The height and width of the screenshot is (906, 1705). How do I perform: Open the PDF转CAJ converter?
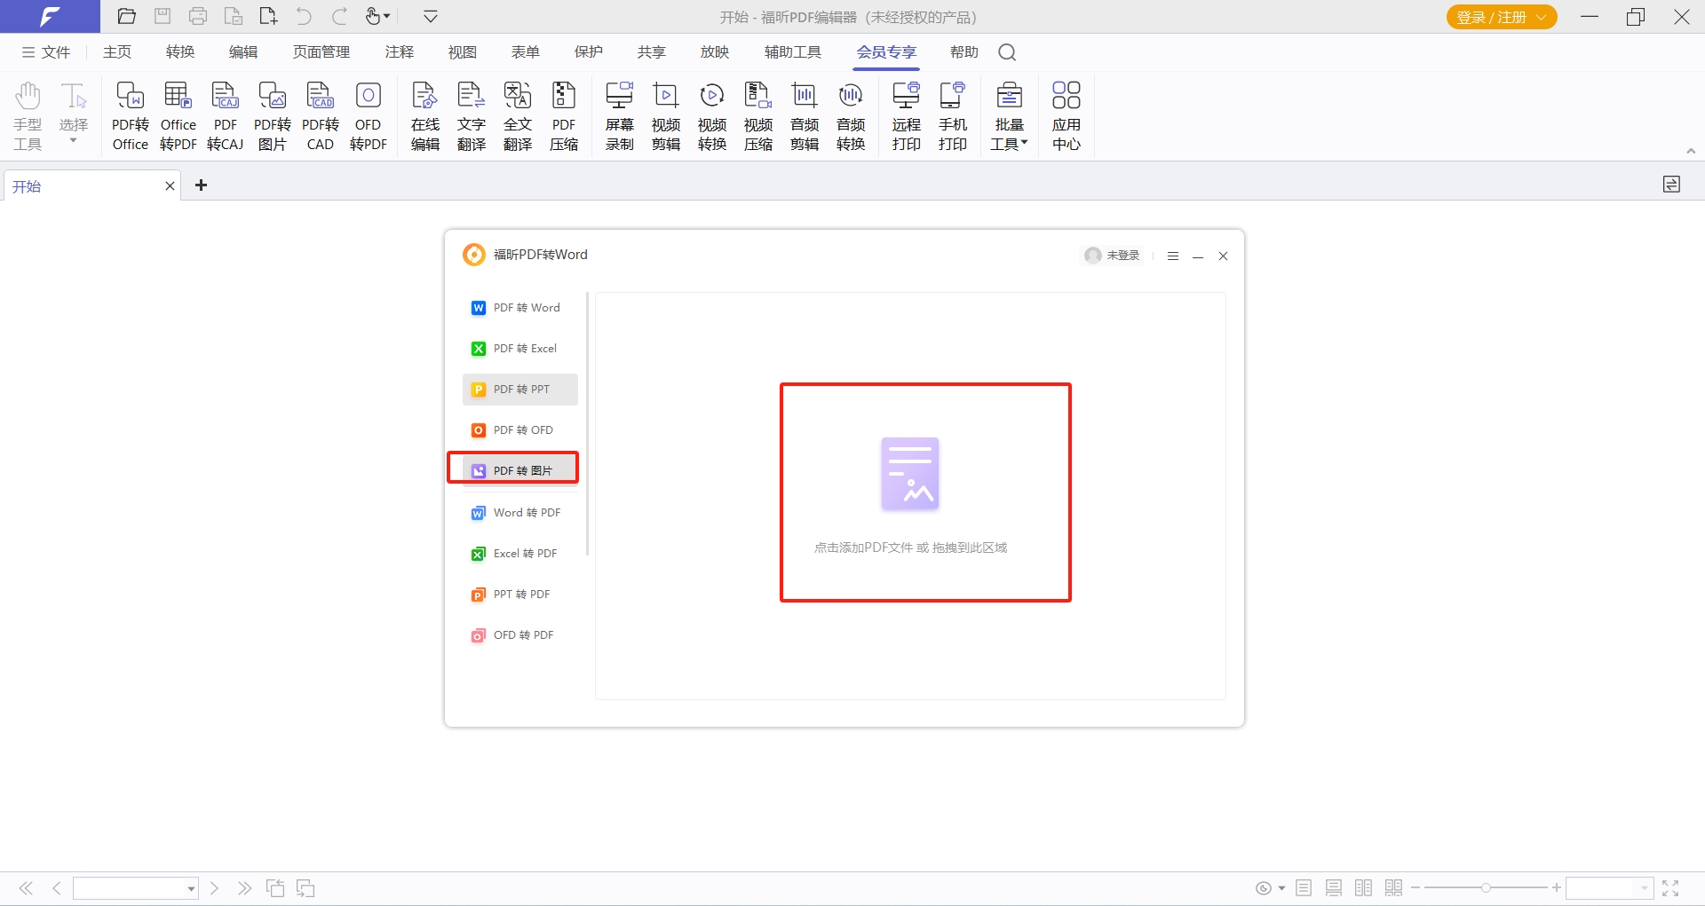point(226,115)
